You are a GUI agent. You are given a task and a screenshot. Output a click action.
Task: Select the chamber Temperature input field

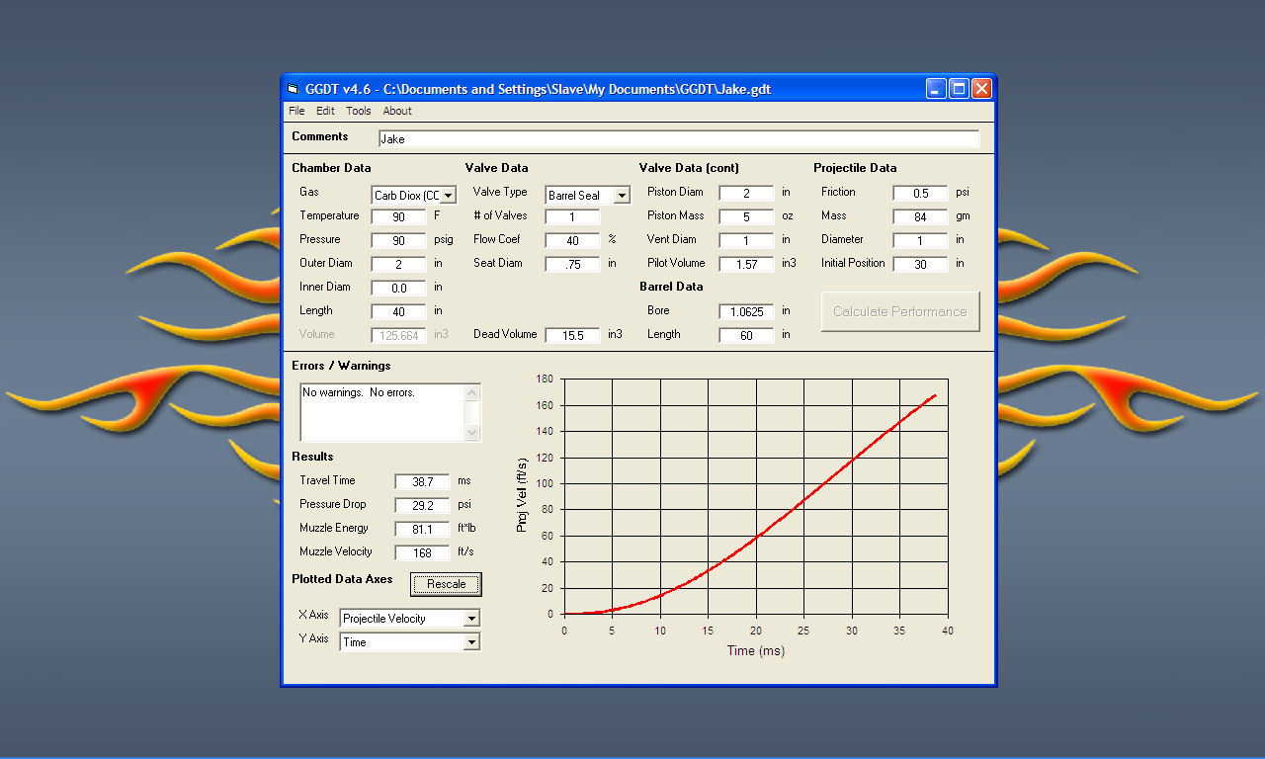coord(398,216)
